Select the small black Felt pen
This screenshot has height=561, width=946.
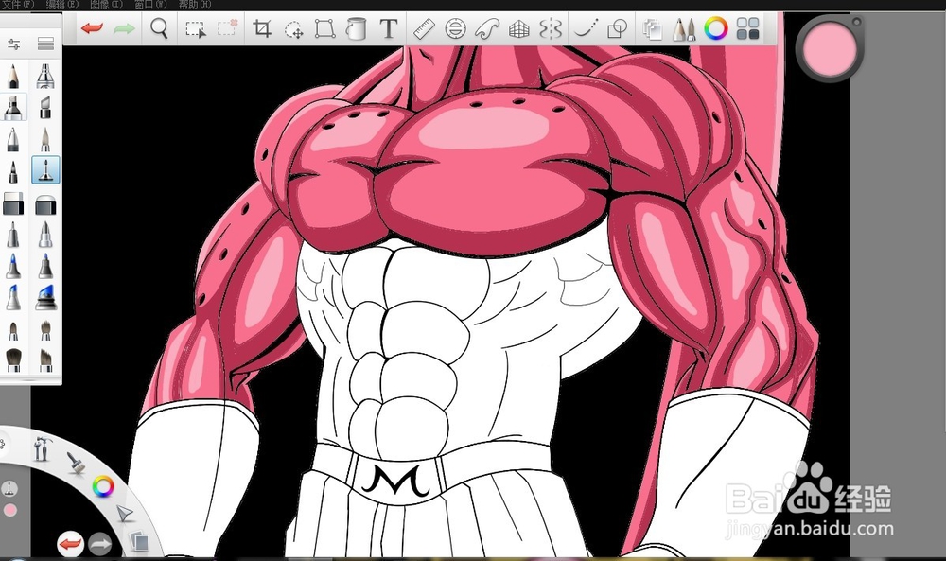pyautogui.click(x=13, y=171)
